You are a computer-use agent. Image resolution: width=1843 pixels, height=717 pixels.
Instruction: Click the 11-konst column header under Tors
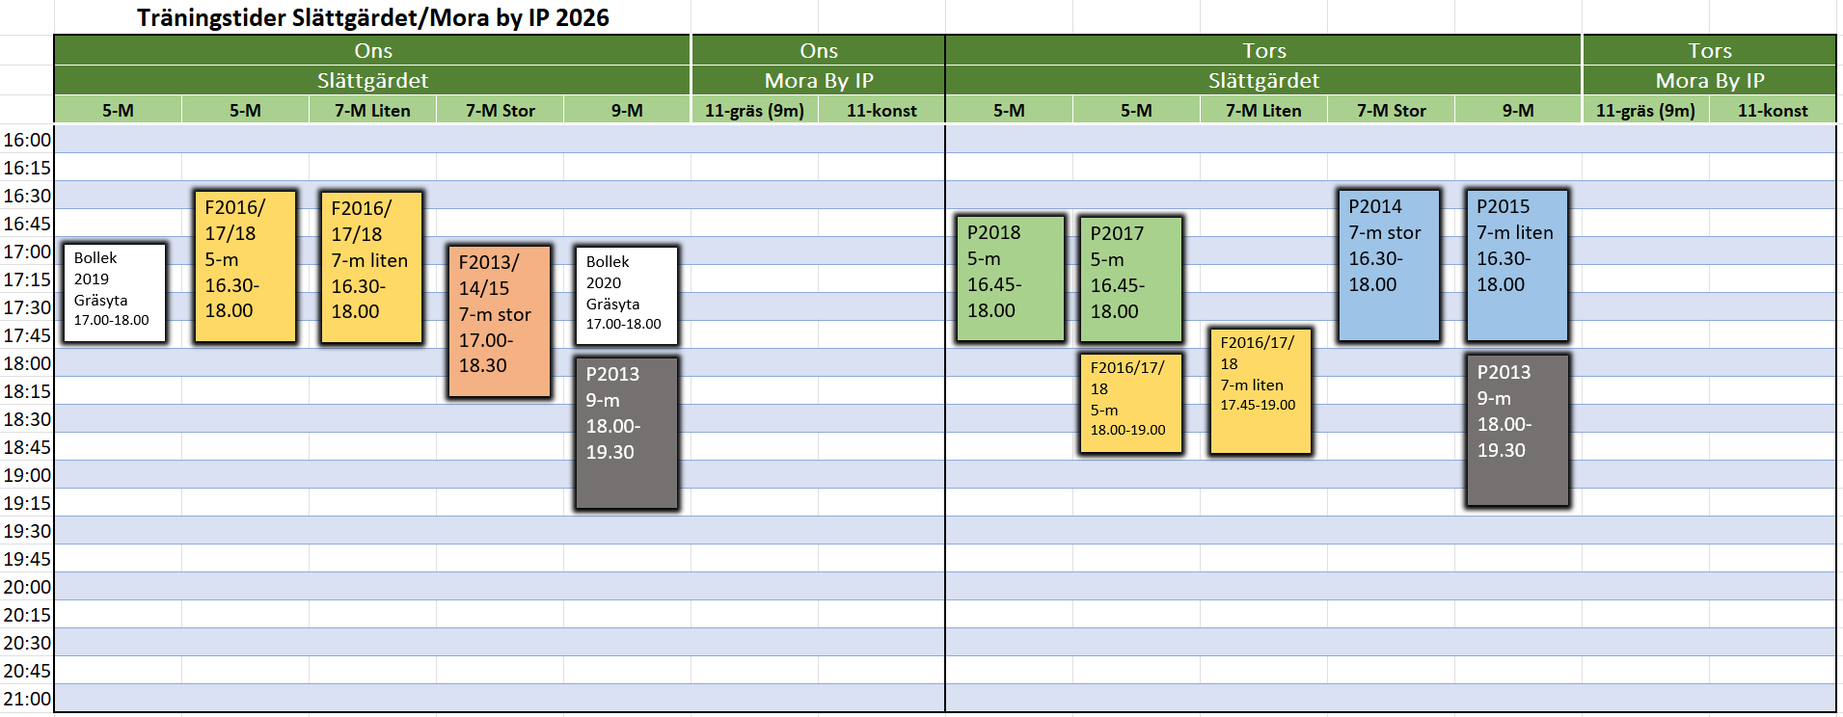pyautogui.click(x=1773, y=110)
